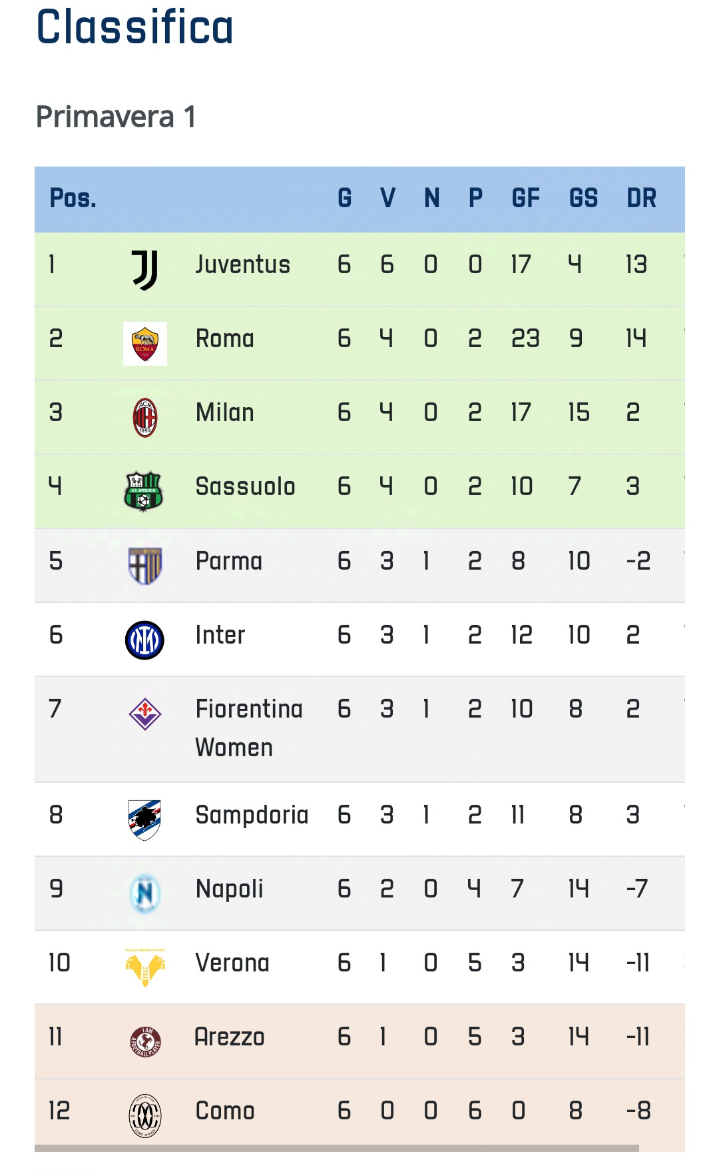Select the Sassuolo team badge
Viewport: 719px width, 1176px height.
point(144,492)
